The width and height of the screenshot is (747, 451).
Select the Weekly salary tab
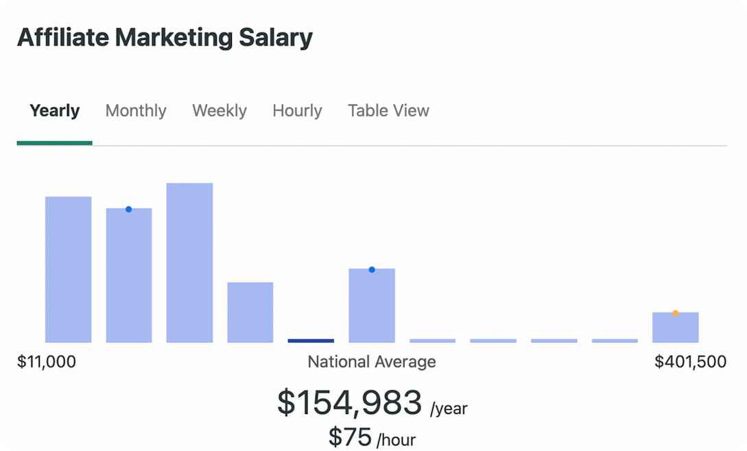(220, 111)
